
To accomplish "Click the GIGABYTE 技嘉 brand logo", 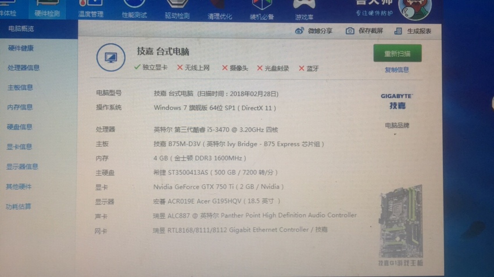I will (x=397, y=101).
